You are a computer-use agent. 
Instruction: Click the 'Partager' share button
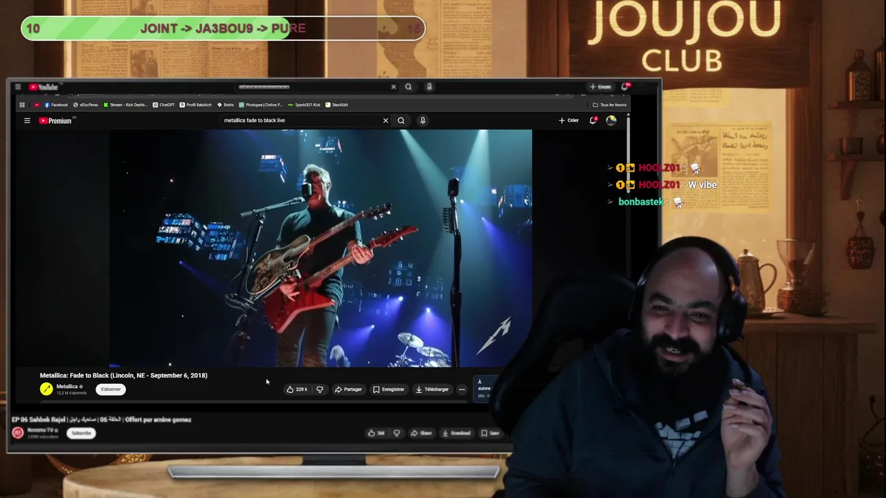(348, 389)
